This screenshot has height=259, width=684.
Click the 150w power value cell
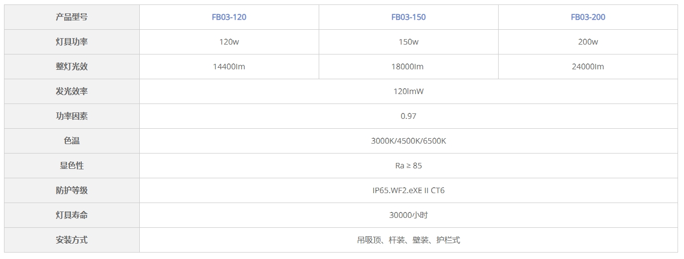(408, 42)
